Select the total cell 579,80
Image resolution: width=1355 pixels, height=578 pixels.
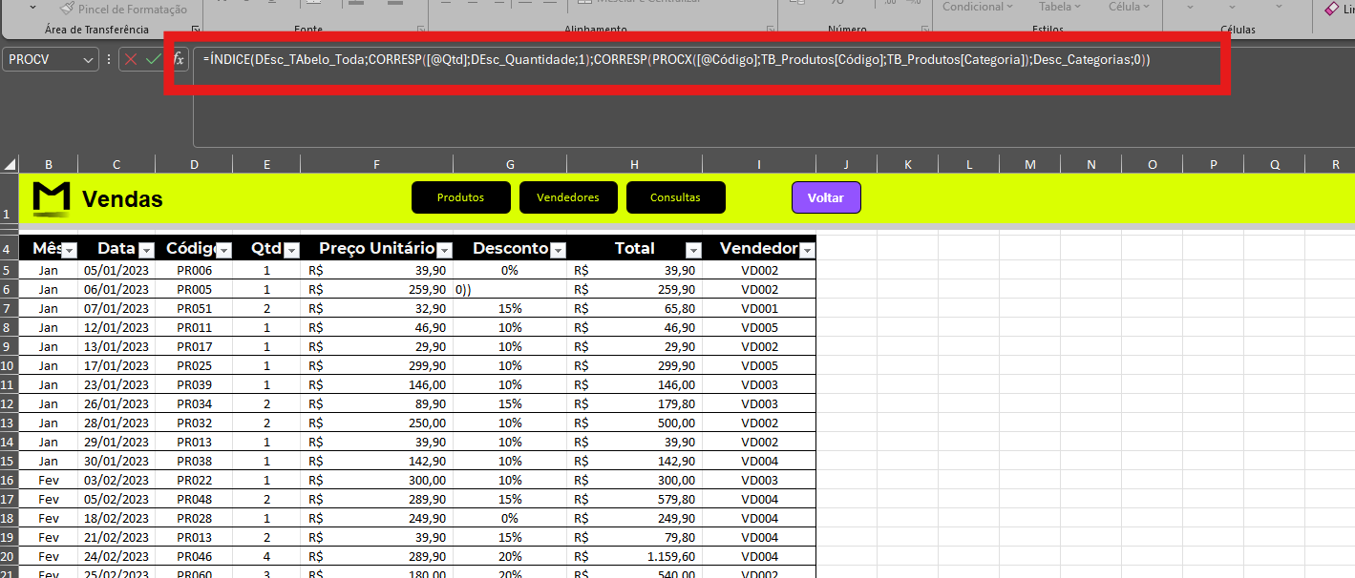pyautogui.click(x=635, y=499)
